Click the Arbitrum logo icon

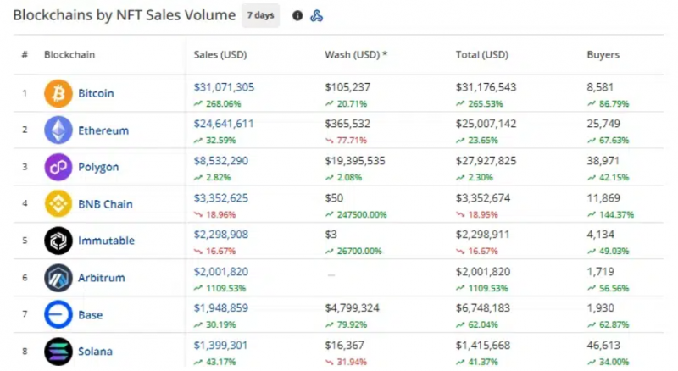coord(58,278)
